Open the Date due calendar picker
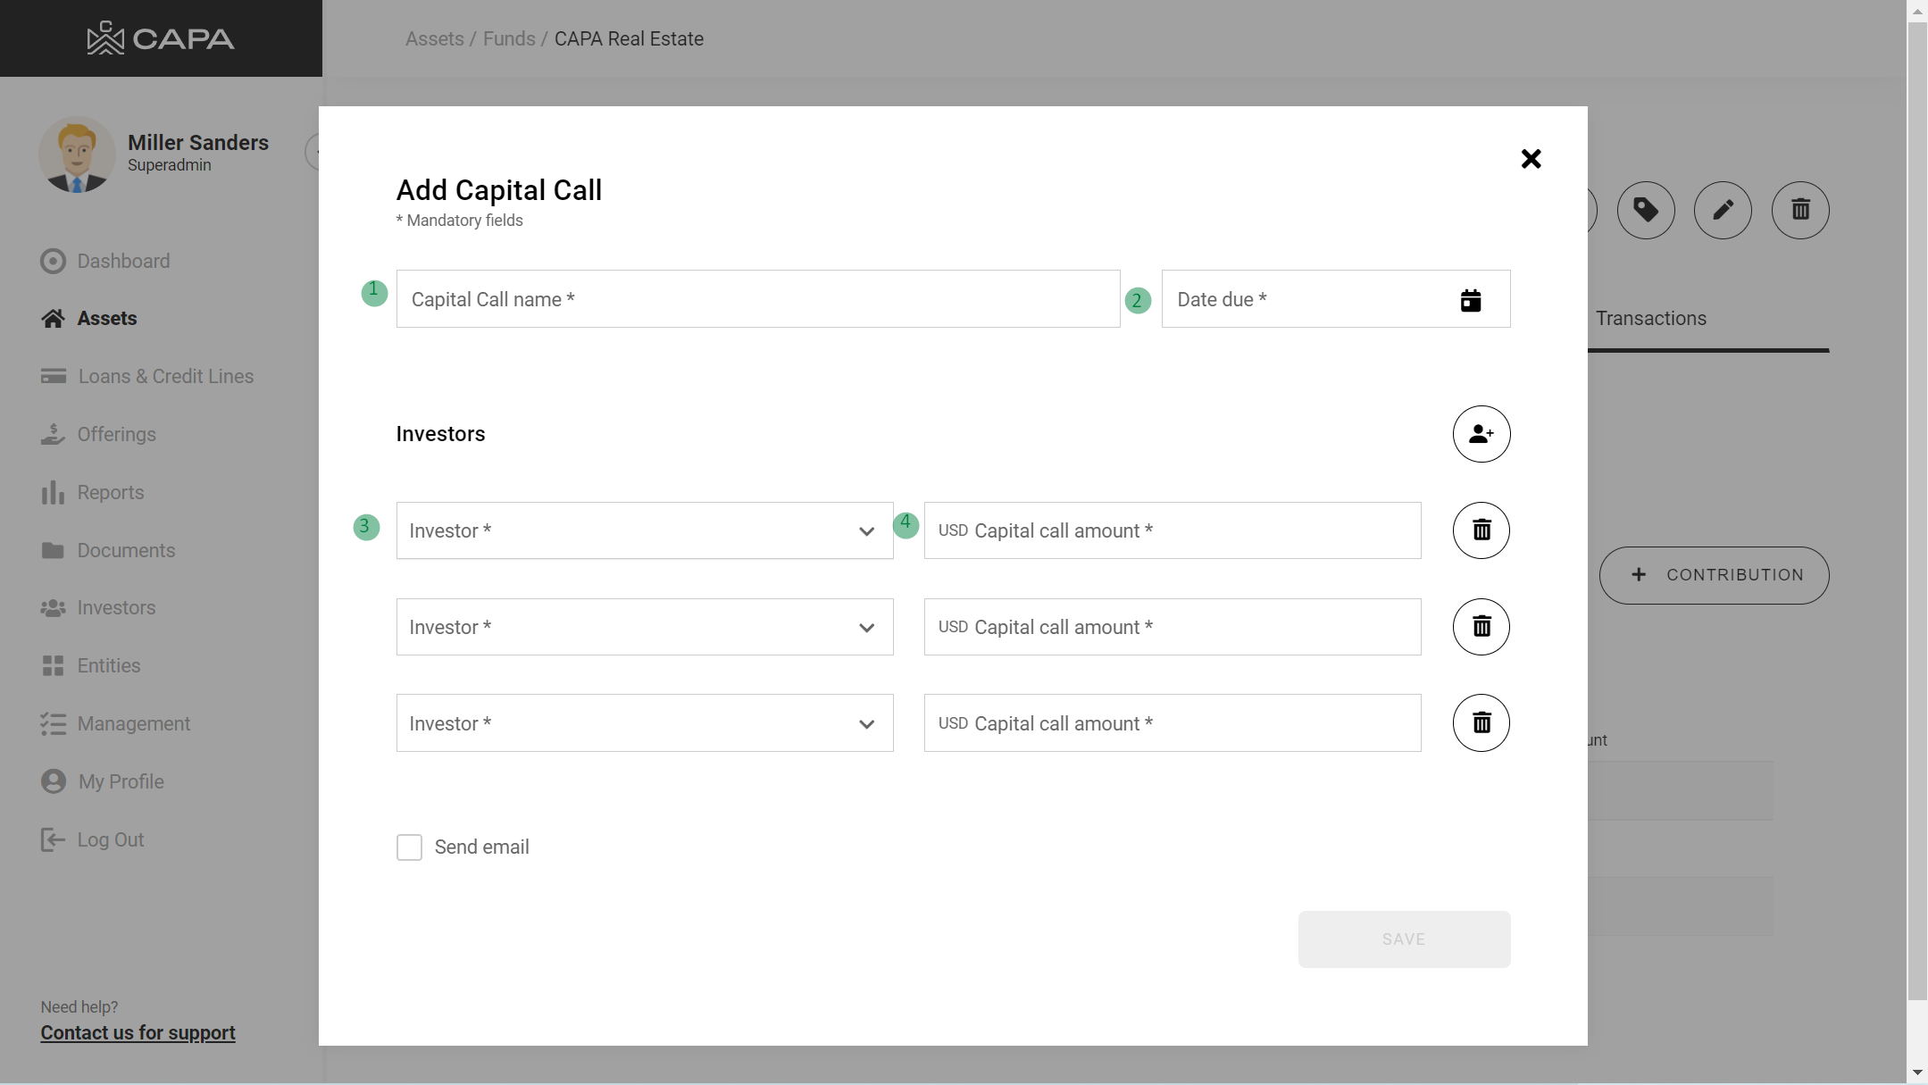This screenshot has width=1928, height=1085. 1470,300
